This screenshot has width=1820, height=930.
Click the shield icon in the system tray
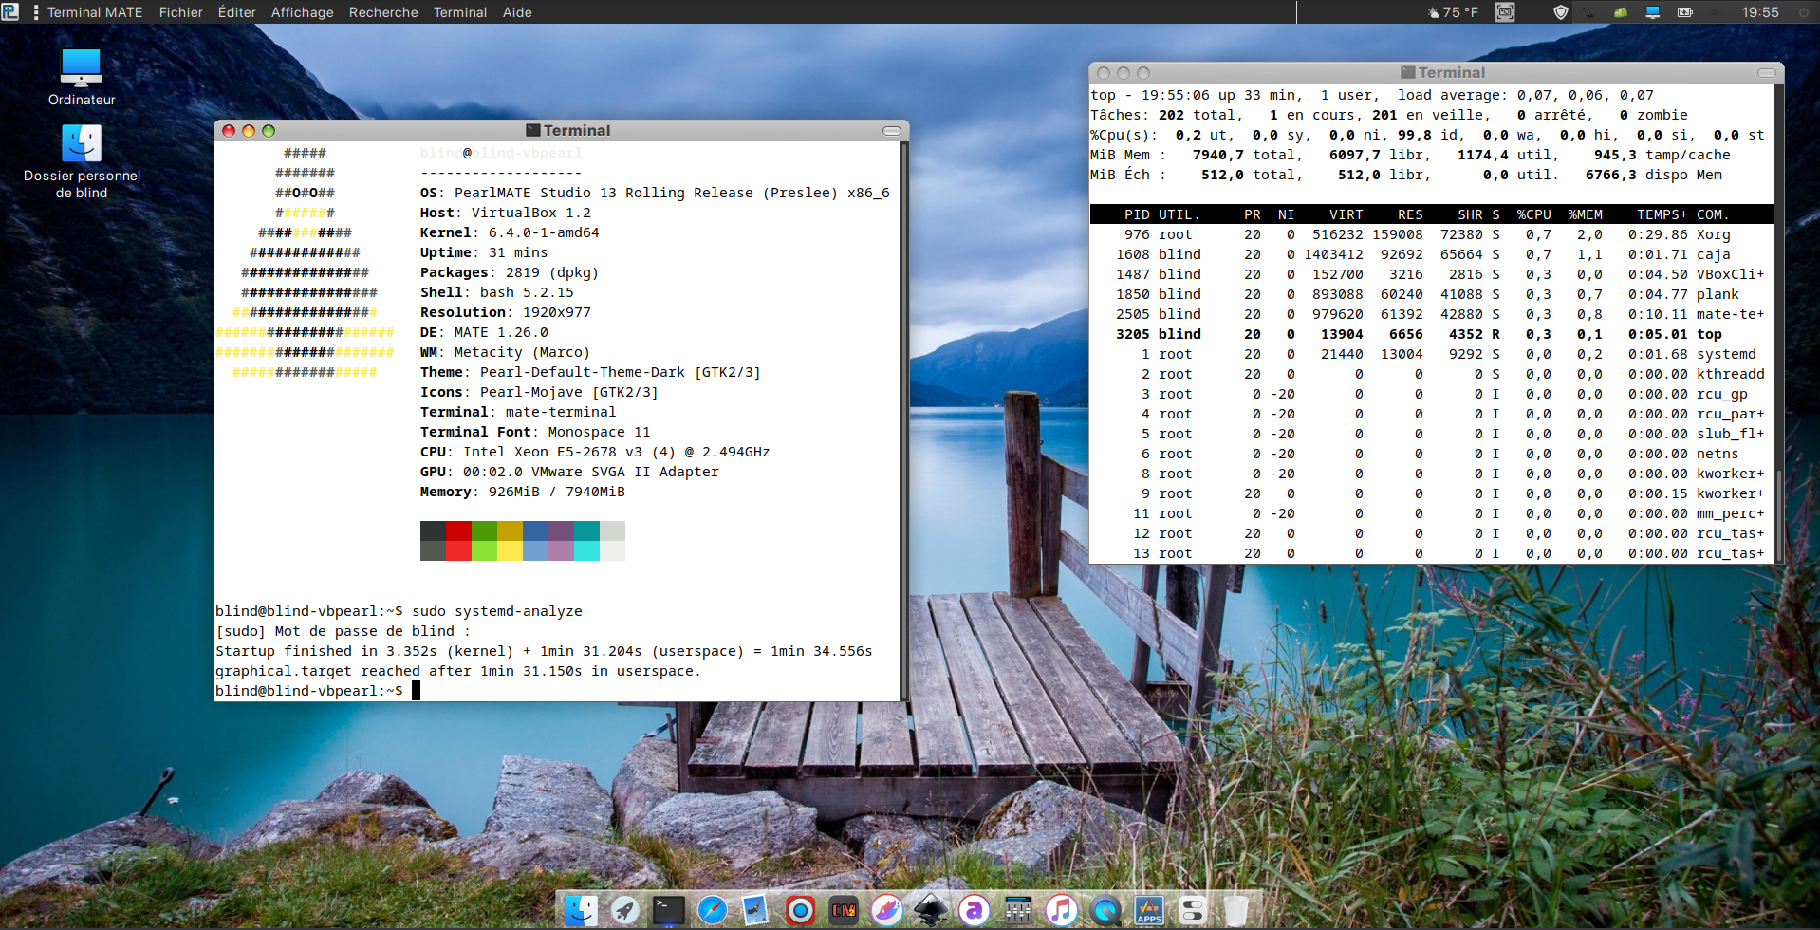click(1560, 12)
